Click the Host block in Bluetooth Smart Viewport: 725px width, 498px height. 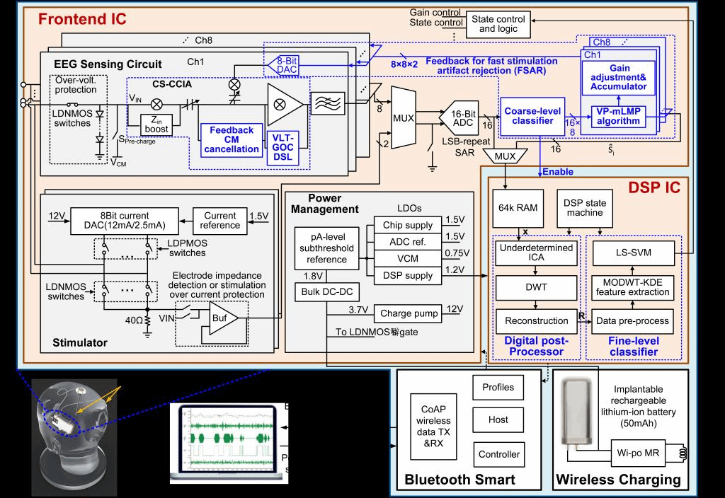click(x=498, y=420)
